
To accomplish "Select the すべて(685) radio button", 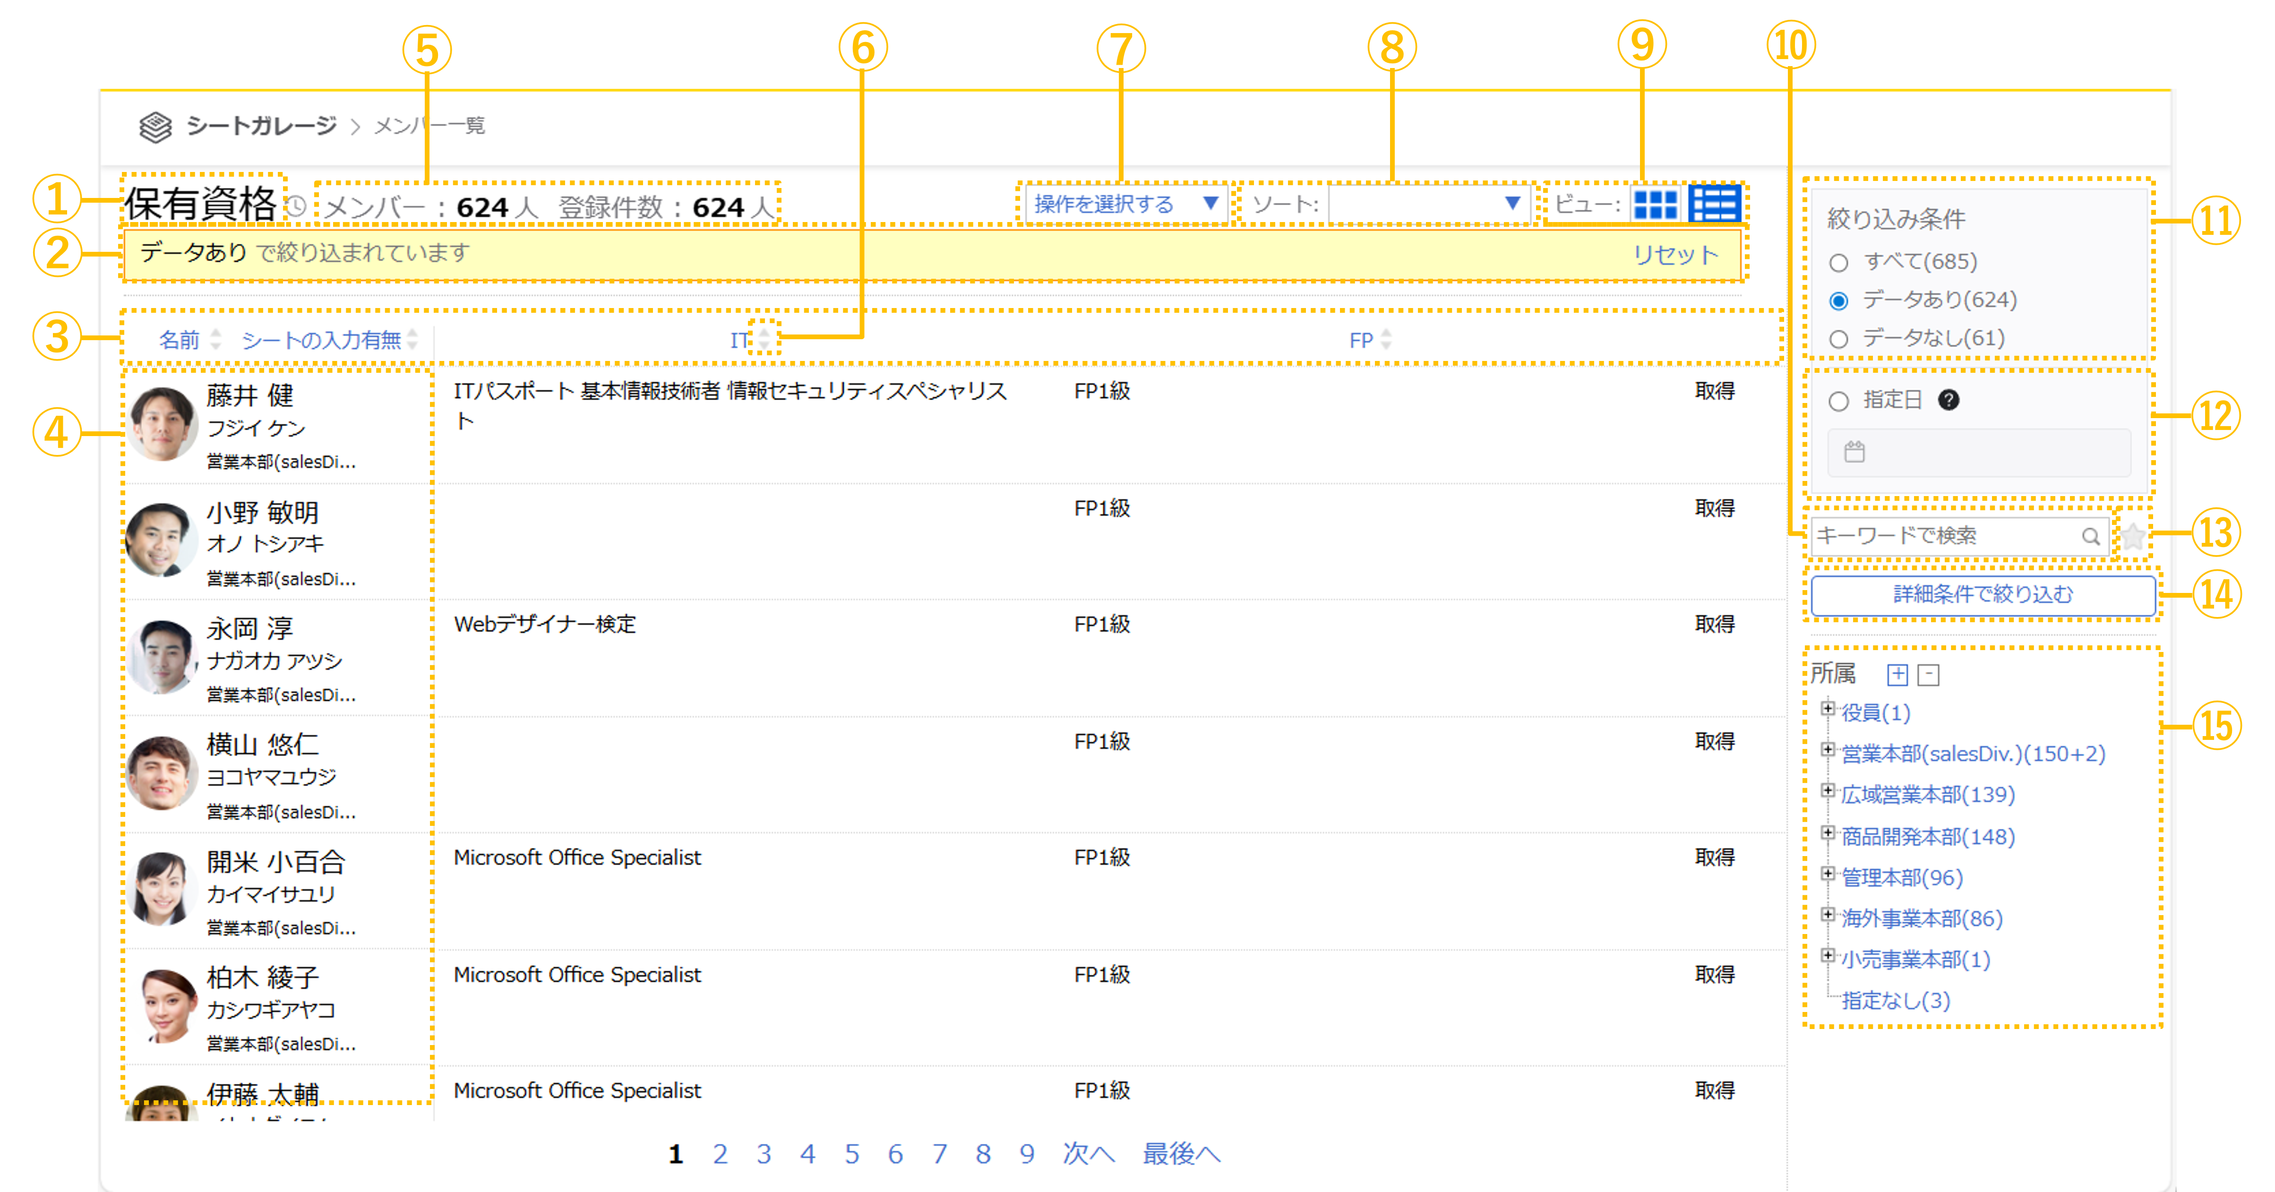I will click(1839, 261).
